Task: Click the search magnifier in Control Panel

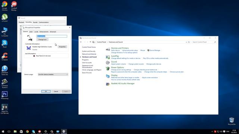Action: pyautogui.click(x=215, y=42)
